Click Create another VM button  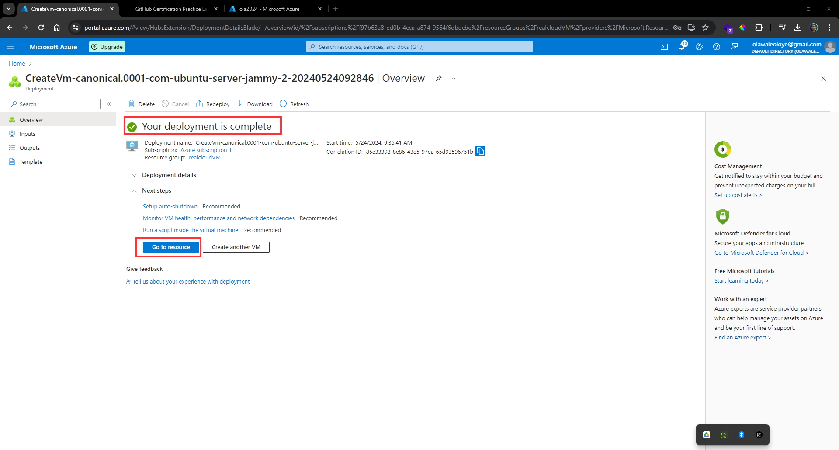236,247
